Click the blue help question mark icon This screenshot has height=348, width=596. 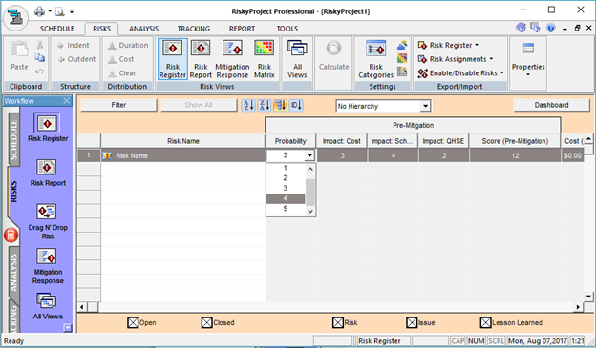[x=551, y=28]
